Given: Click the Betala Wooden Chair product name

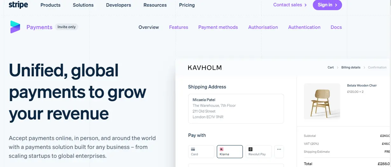Looking at the screenshot, I should 362,86.
